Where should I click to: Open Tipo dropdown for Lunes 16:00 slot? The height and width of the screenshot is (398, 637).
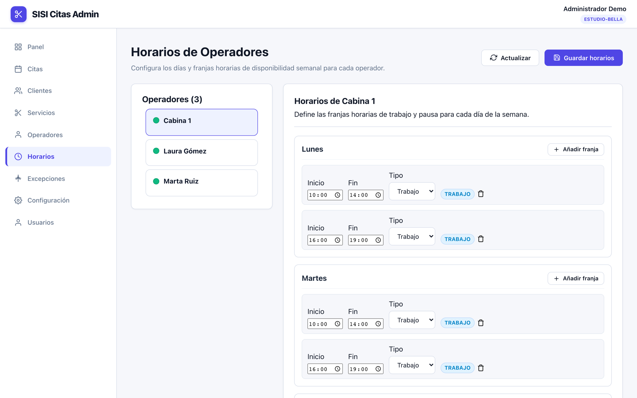(x=412, y=236)
